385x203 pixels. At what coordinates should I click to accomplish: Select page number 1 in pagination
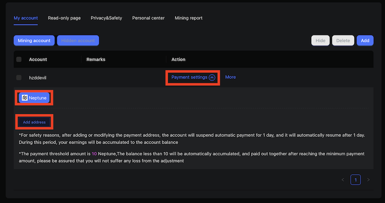pyautogui.click(x=356, y=180)
